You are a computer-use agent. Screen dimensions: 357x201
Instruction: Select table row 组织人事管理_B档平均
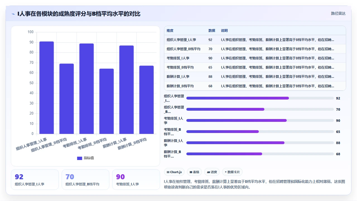coord(255,49)
